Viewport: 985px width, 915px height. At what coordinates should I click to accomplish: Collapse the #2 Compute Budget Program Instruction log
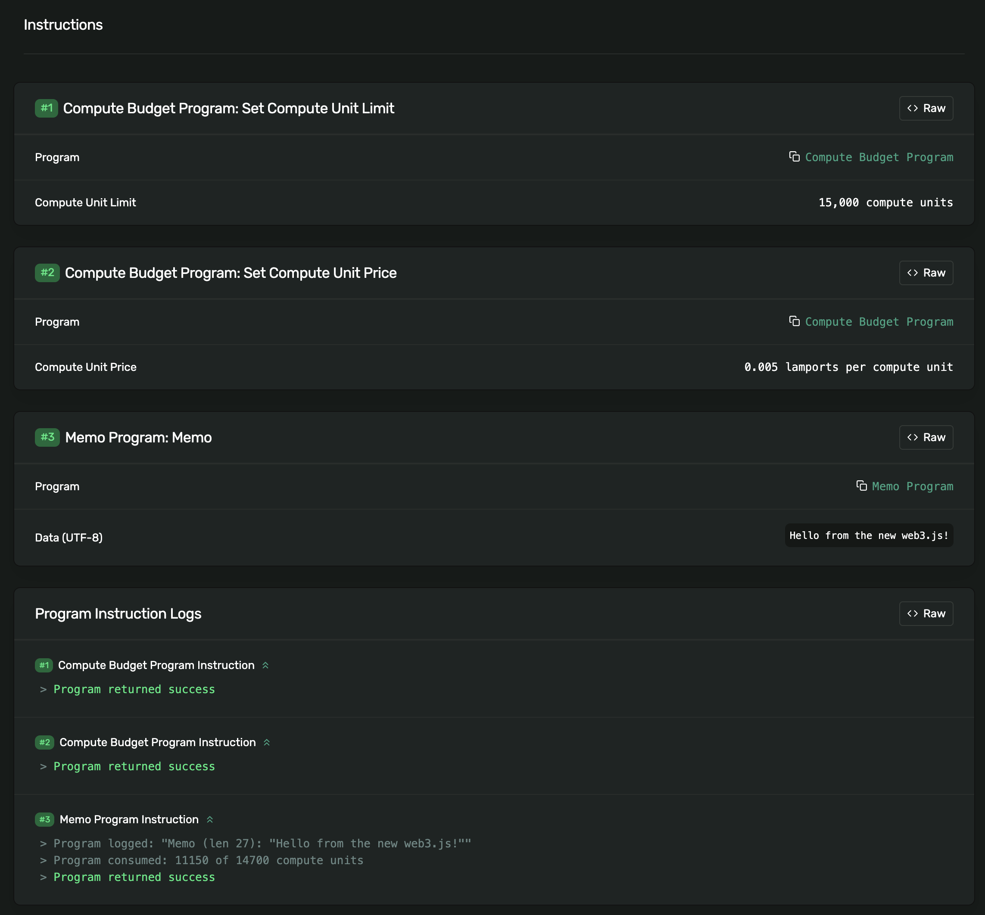[267, 742]
